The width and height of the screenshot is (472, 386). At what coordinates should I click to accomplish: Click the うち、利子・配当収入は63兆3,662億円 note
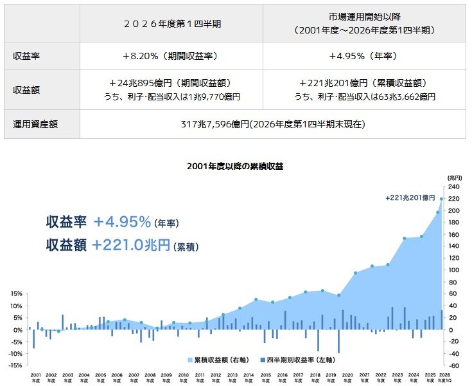tap(365, 96)
